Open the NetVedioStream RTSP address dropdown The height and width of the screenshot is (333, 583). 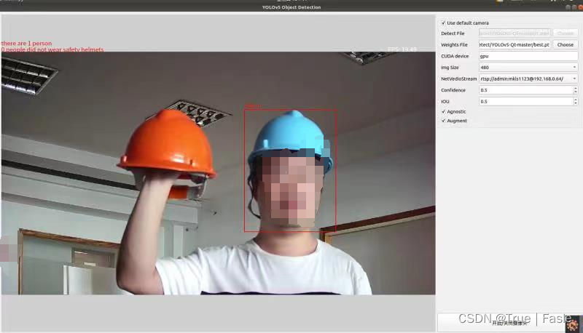(528, 79)
